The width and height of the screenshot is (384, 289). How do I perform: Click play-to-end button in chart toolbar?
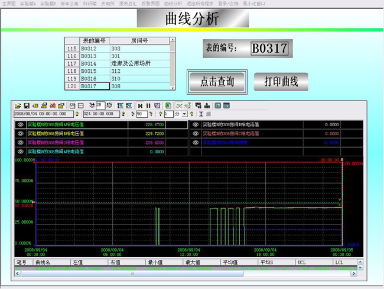[x=140, y=106]
